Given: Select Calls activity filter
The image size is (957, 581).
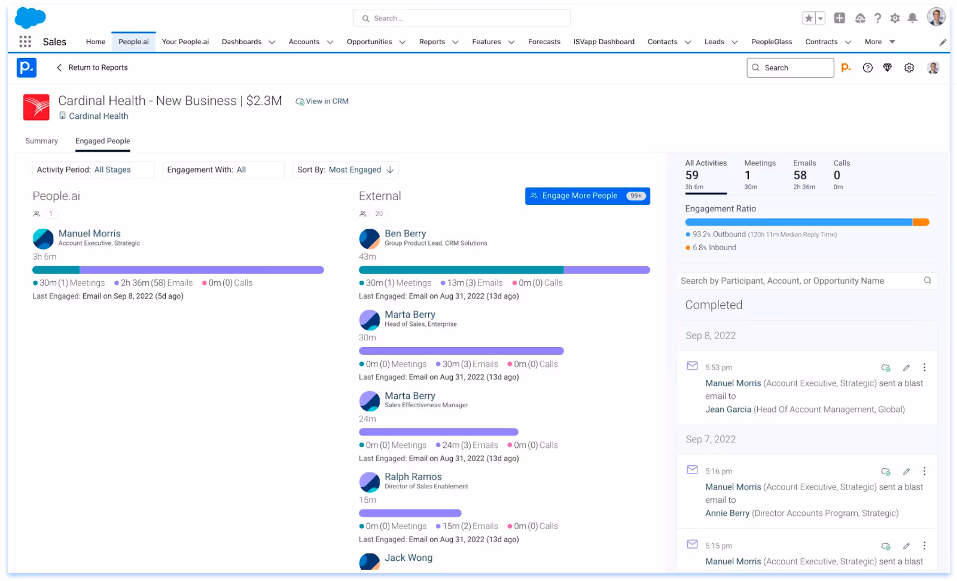Looking at the screenshot, I should 842,176.
